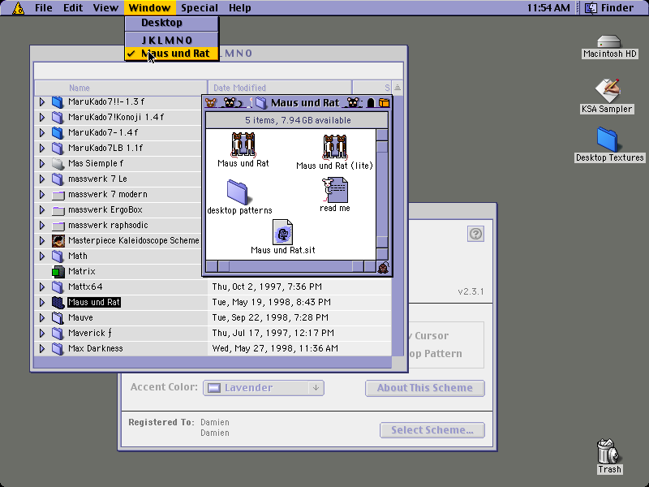
Task: Open the Help menu
Action: (x=239, y=8)
